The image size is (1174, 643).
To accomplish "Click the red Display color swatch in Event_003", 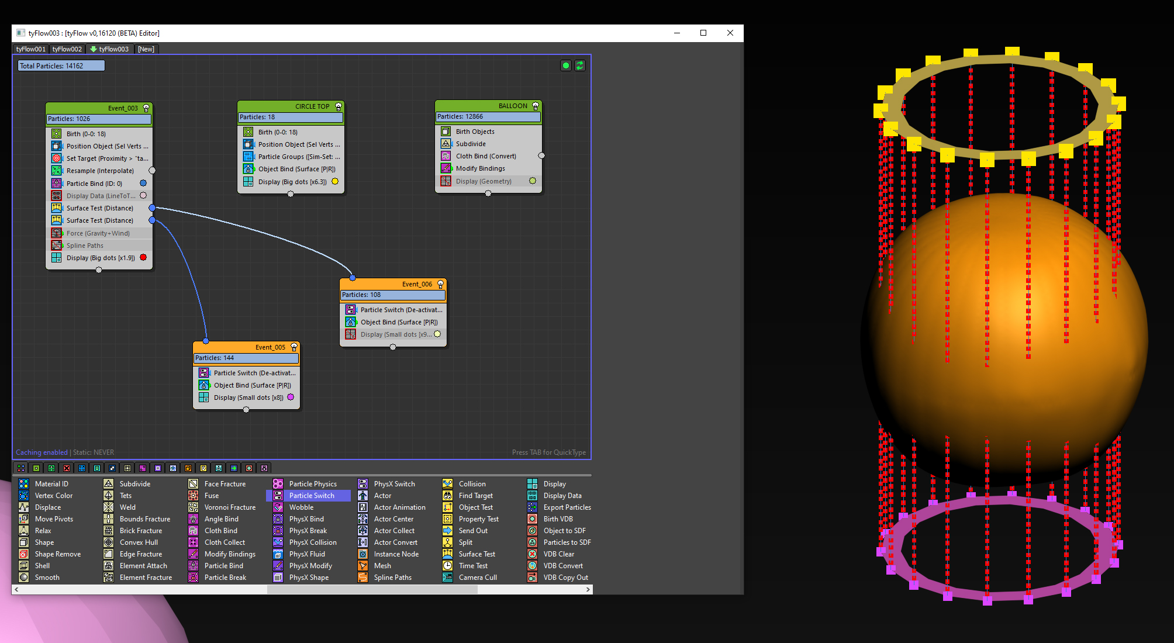I will point(143,257).
